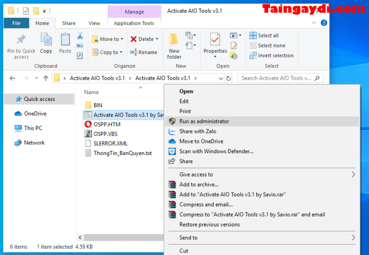
Task: Open Quick access in navigation pane
Action: [39, 99]
